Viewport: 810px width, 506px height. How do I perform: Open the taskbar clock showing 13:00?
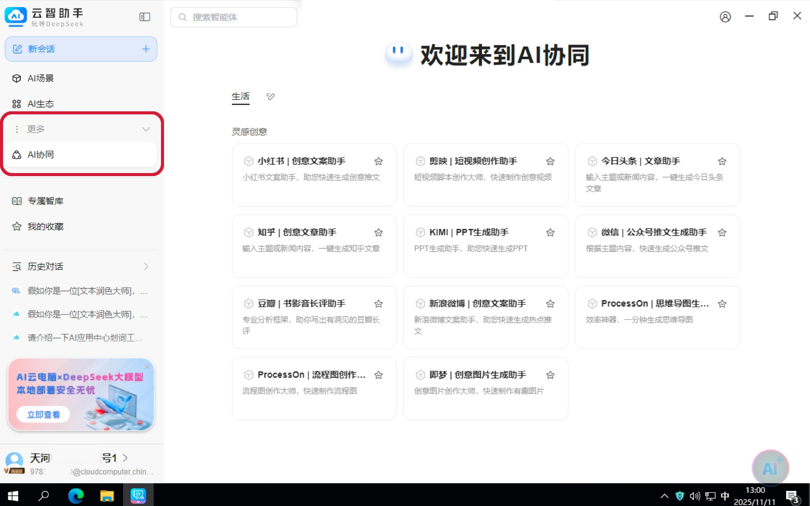point(755,496)
